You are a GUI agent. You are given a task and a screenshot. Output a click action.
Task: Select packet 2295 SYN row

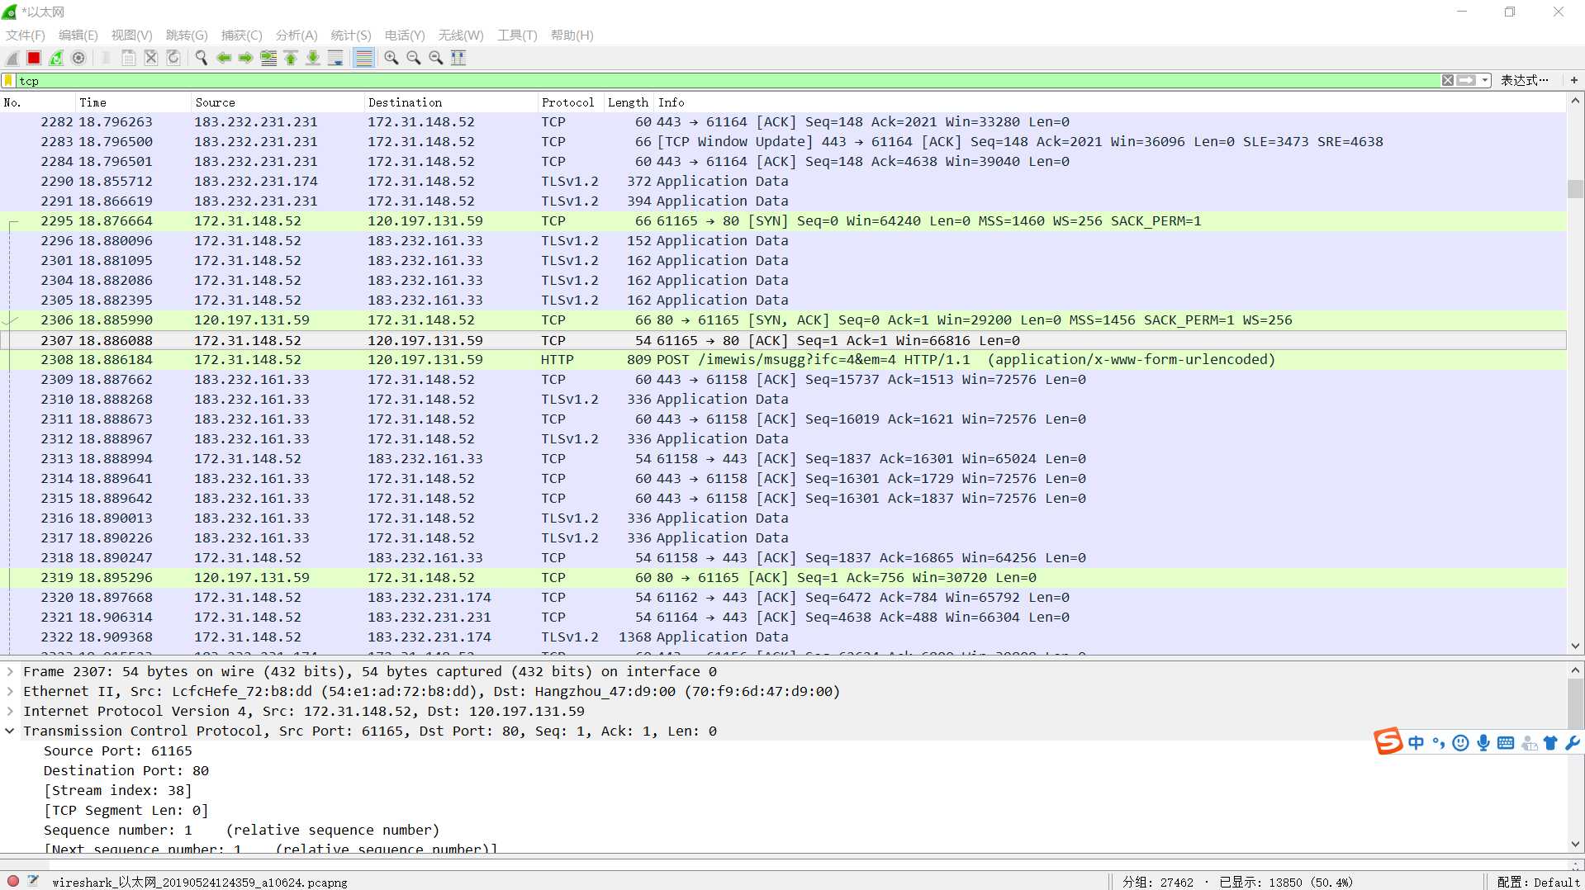[783, 220]
